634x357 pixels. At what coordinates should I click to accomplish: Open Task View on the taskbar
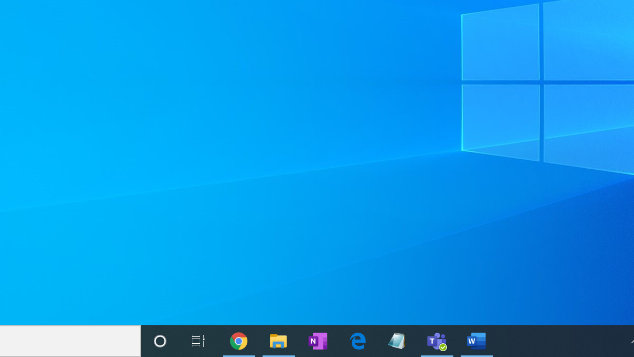(x=198, y=341)
